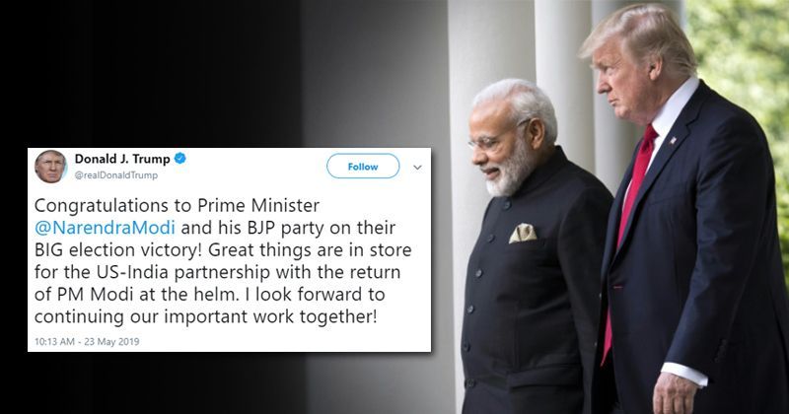Click the flag lapel pin on the suit
The image size is (789, 414).
click(x=674, y=140)
